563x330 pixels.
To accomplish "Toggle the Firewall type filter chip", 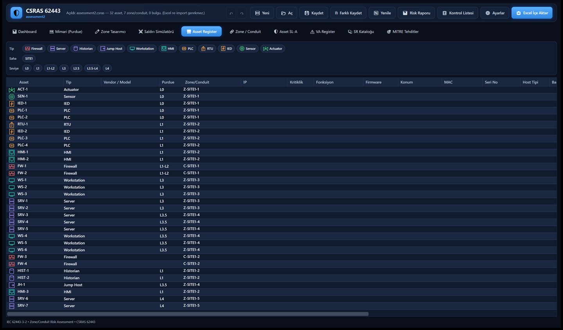I will tap(34, 49).
